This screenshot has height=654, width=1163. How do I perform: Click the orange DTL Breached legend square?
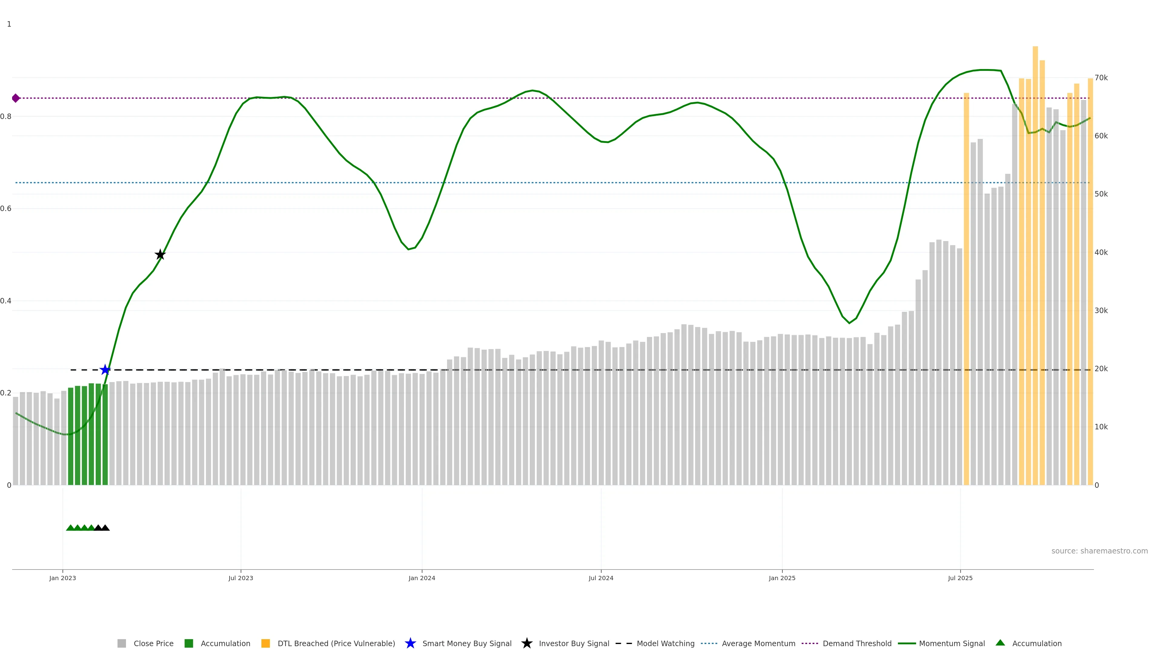pos(266,643)
